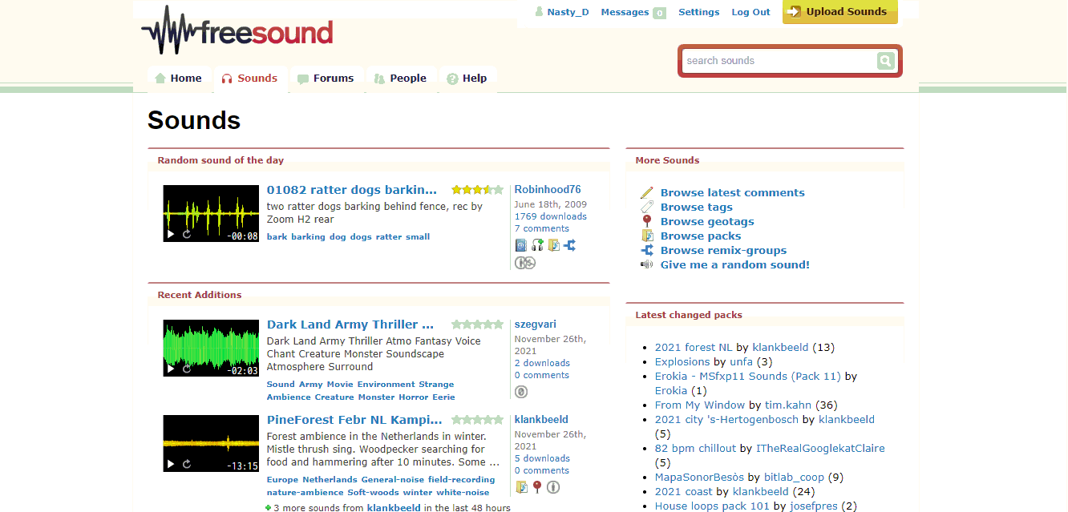The width and height of the screenshot is (1068, 512).
Task: Select the 'Horror' tag
Action: click(x=414, y=397)
